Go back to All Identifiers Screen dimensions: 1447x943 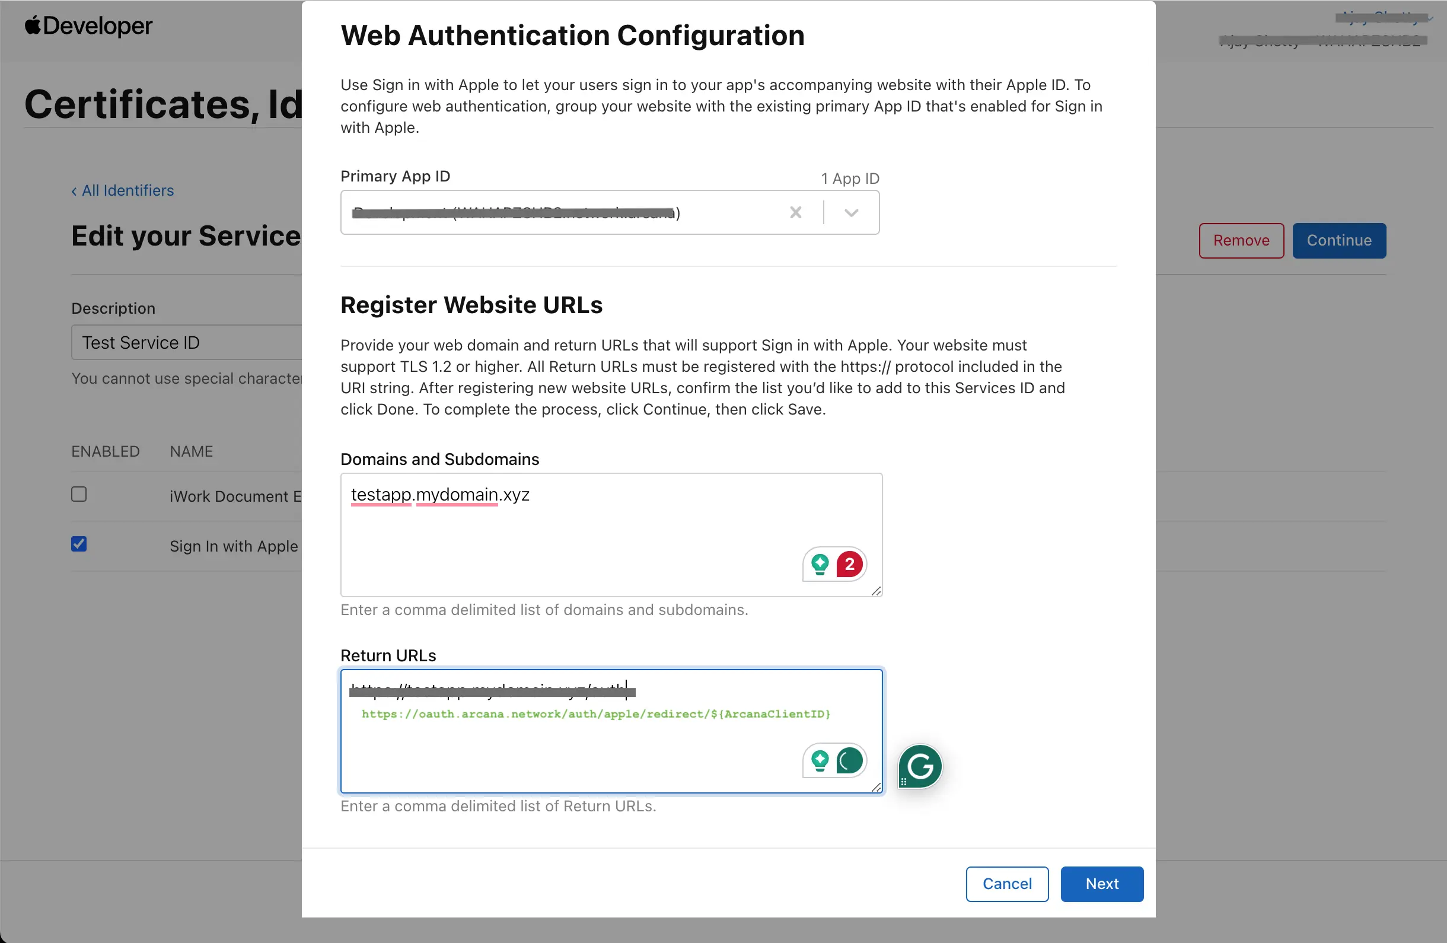pyautogui.click(x=123, y=190)
